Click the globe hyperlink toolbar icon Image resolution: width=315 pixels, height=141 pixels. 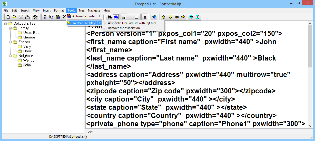pyautogui.click(x=154, y=17)
